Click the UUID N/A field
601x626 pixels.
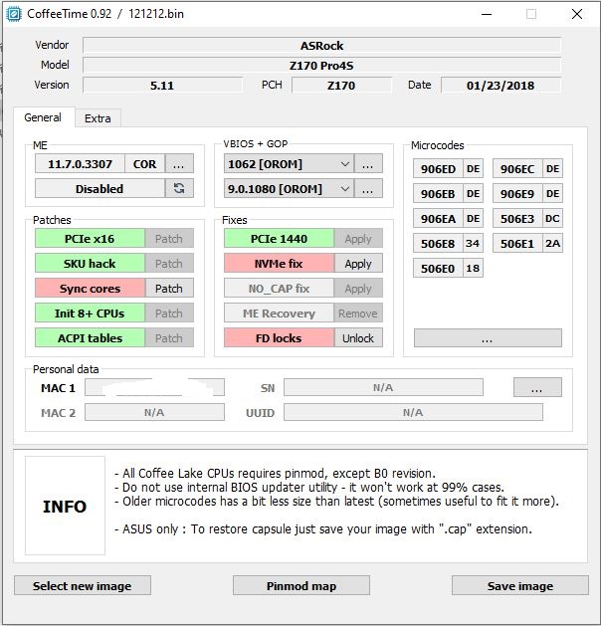414,412
